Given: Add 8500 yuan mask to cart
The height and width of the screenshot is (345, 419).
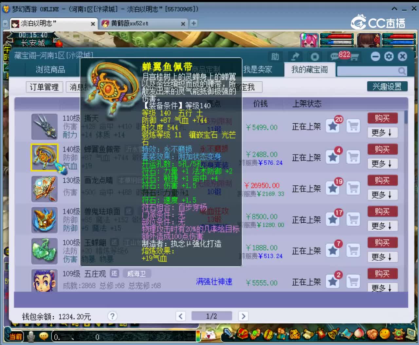Looking at the screenshot, I should 353,219.
